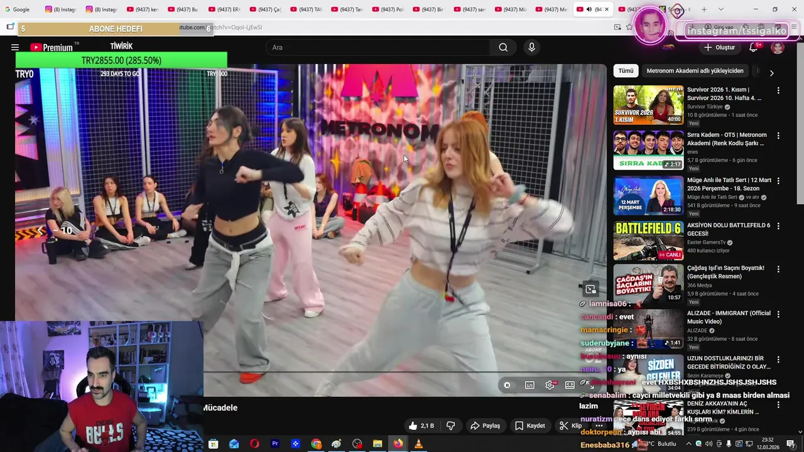Open options for Çağdaş Işıl video
This screenshot has height=452, width=804.
[778, 269]
